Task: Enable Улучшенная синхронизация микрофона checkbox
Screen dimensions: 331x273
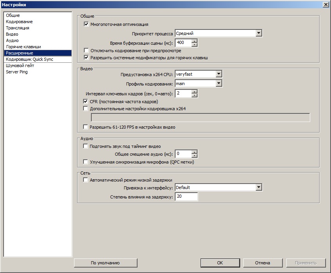Action: 85,162
